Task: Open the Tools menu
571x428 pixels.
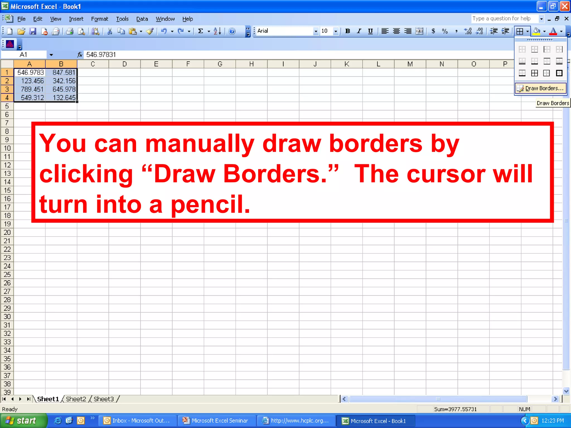Action: coord(122,19)
